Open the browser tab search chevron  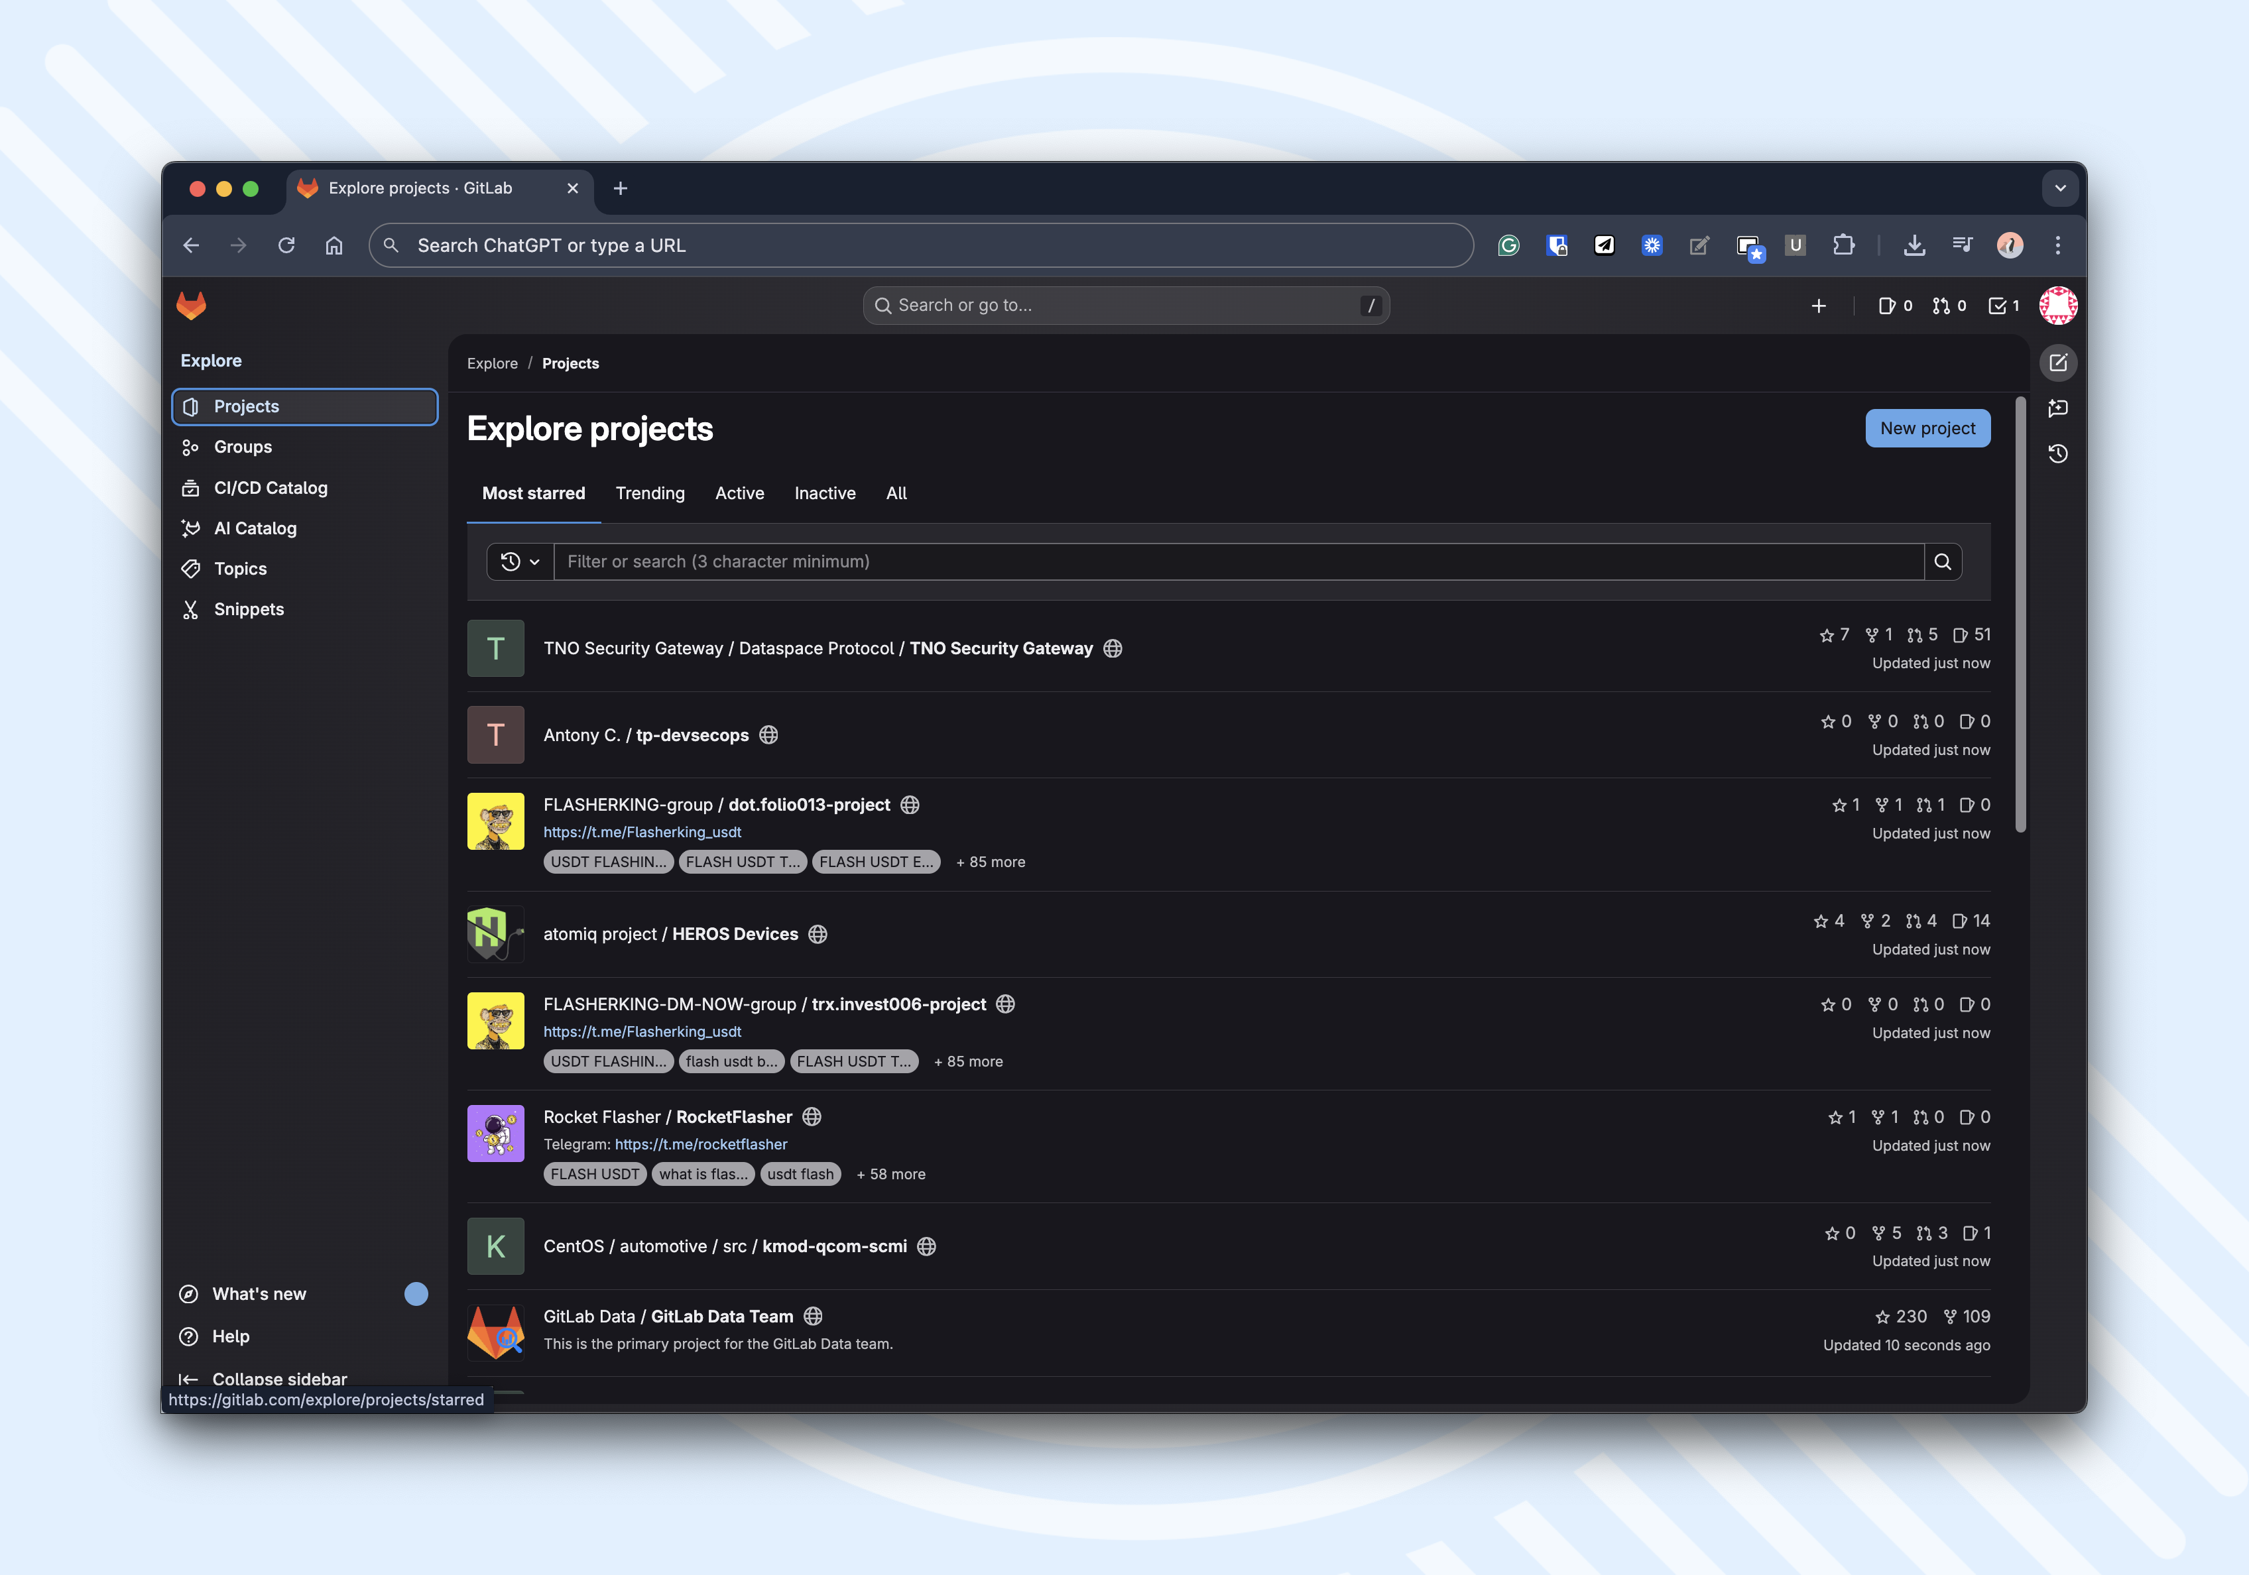pos(2061,188)
